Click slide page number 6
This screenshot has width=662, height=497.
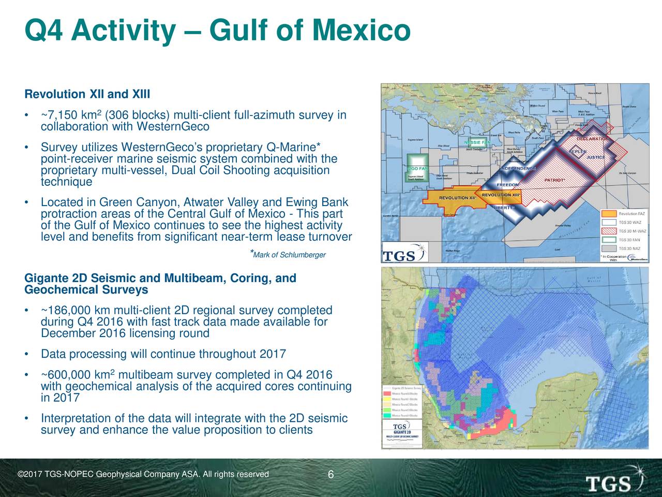click(x=331, y=475)
